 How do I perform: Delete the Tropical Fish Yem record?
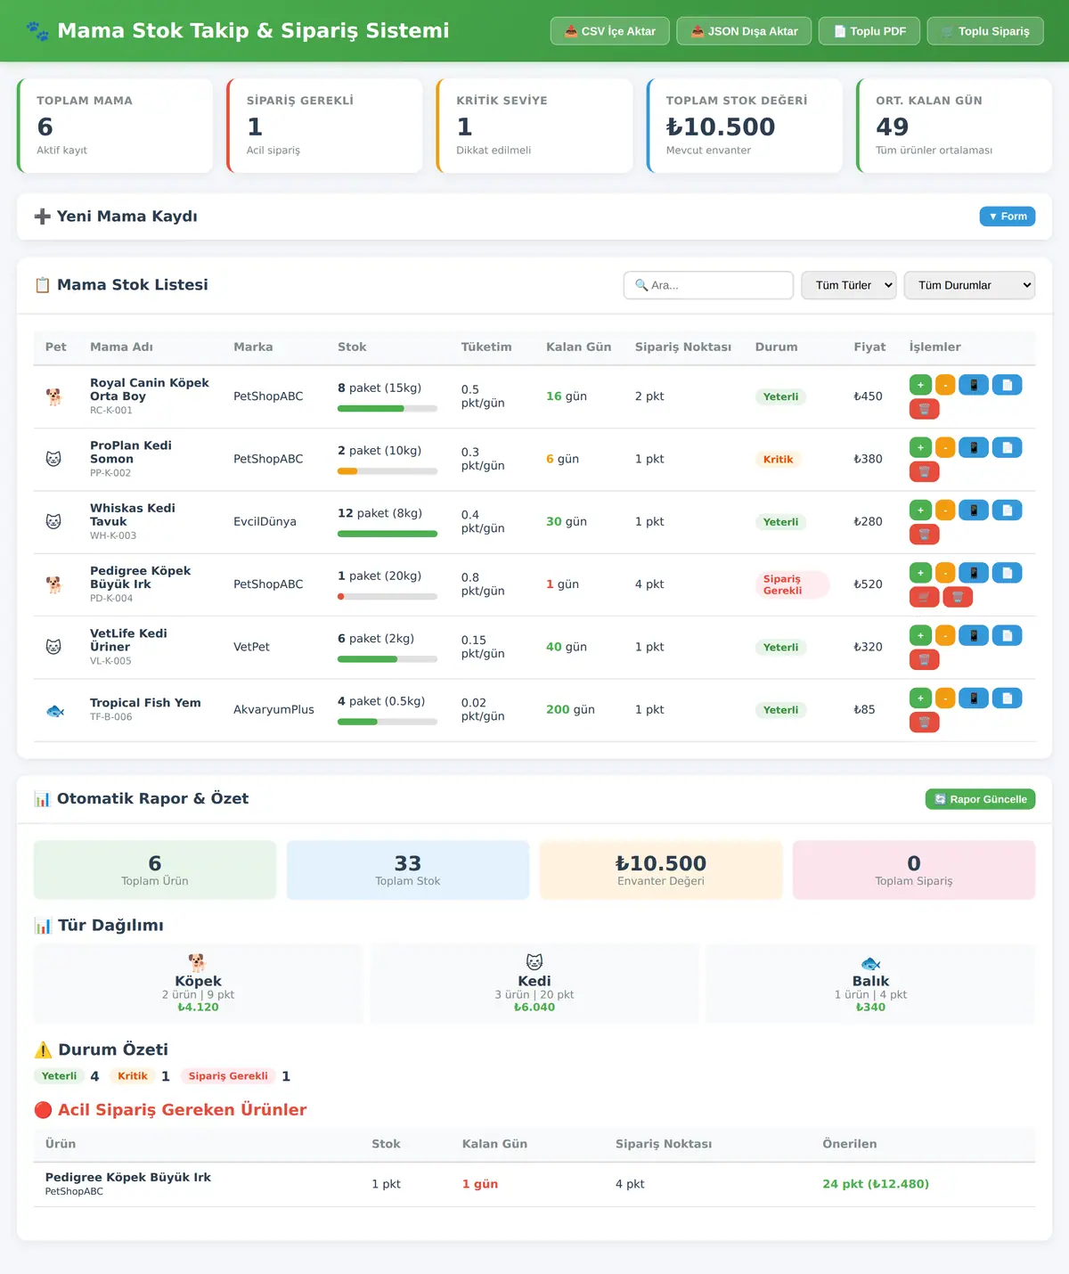[x=924, y=723]
